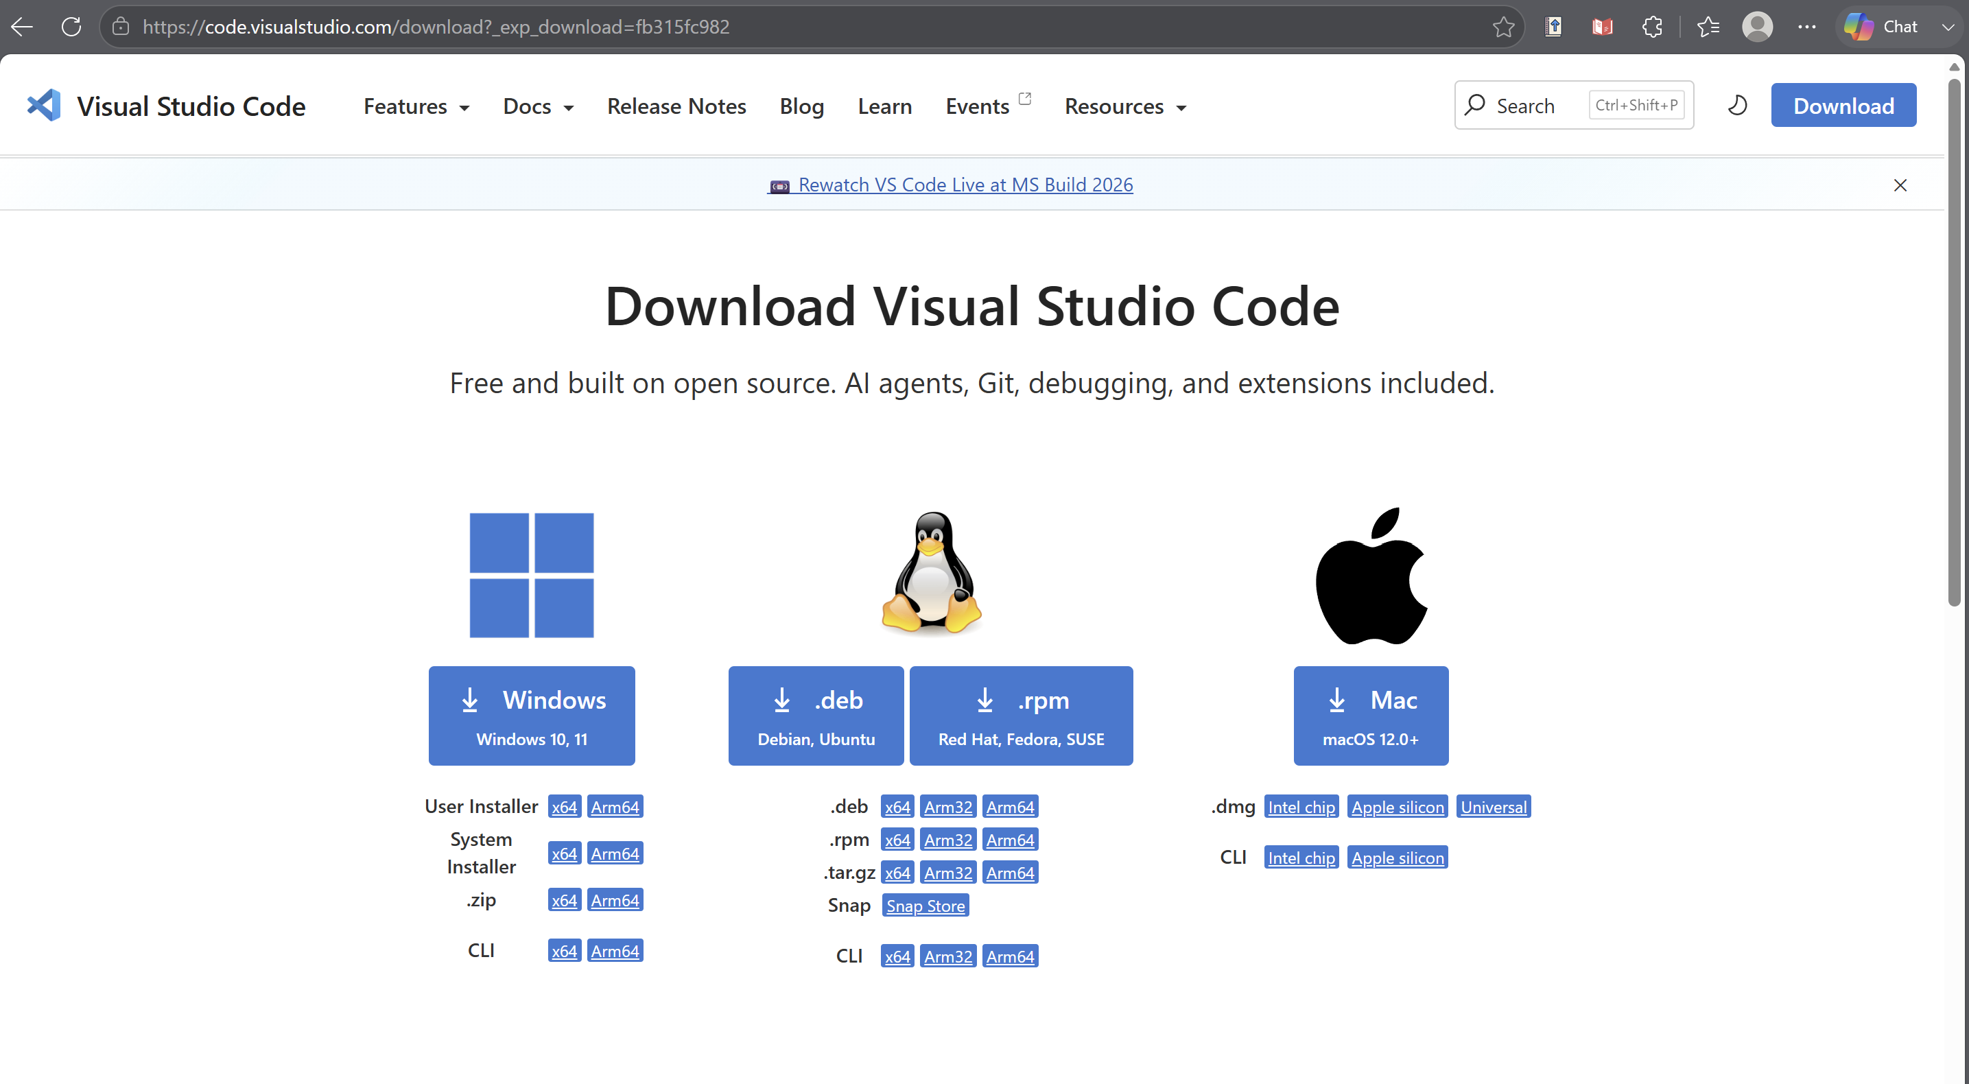Open the Learn page

tap(884, 106)
